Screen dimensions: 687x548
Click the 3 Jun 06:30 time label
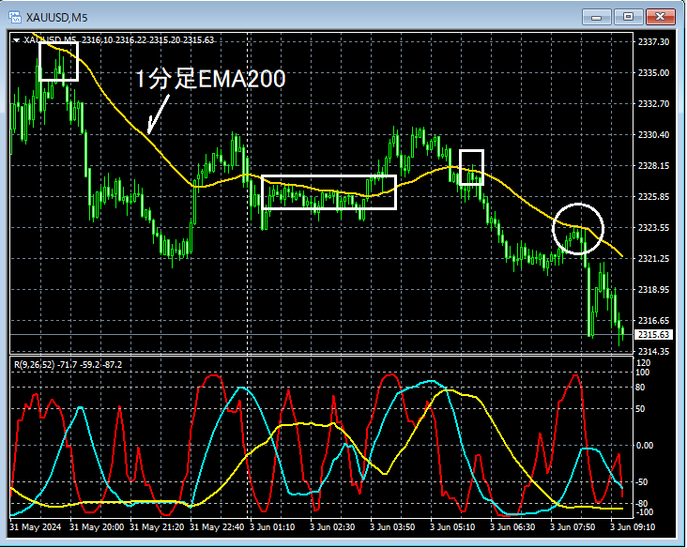512,527
